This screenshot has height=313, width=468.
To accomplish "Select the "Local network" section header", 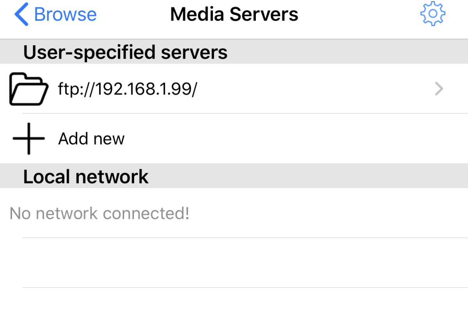I will tap(86, 176).
